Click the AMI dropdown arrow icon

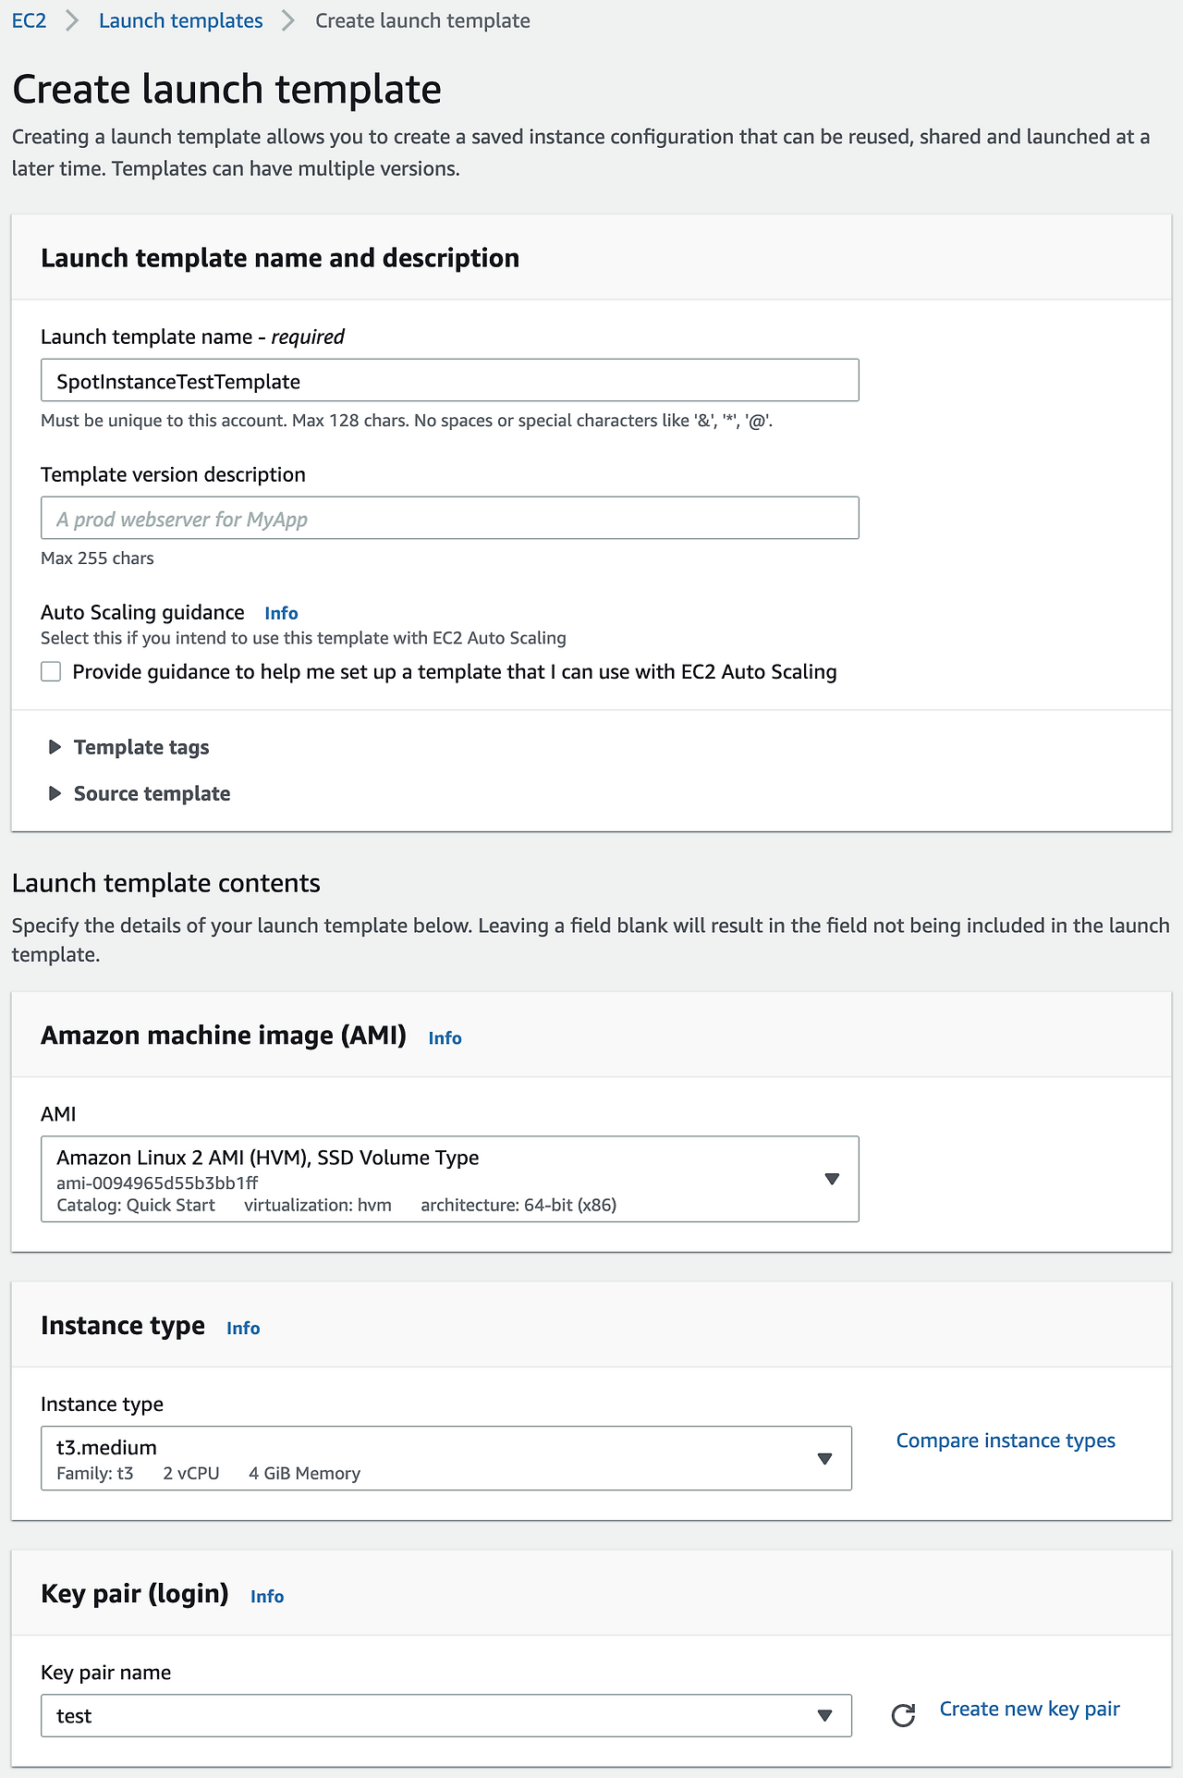tap(832, 1179)
